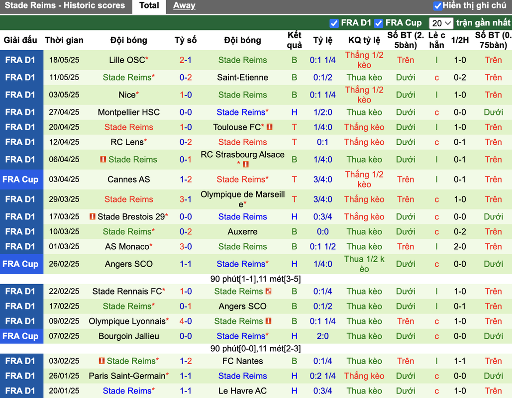Click the card icon beside Stade Reims on 22/02/25
Viewport: 512px width, 398px height.
click(268, 291)
